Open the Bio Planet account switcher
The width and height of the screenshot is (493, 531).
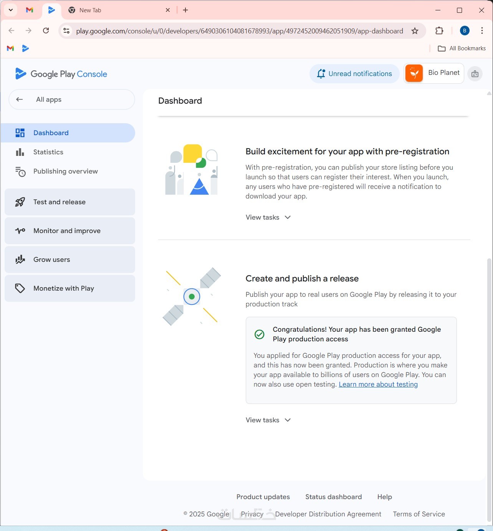[x=434, y=73]
